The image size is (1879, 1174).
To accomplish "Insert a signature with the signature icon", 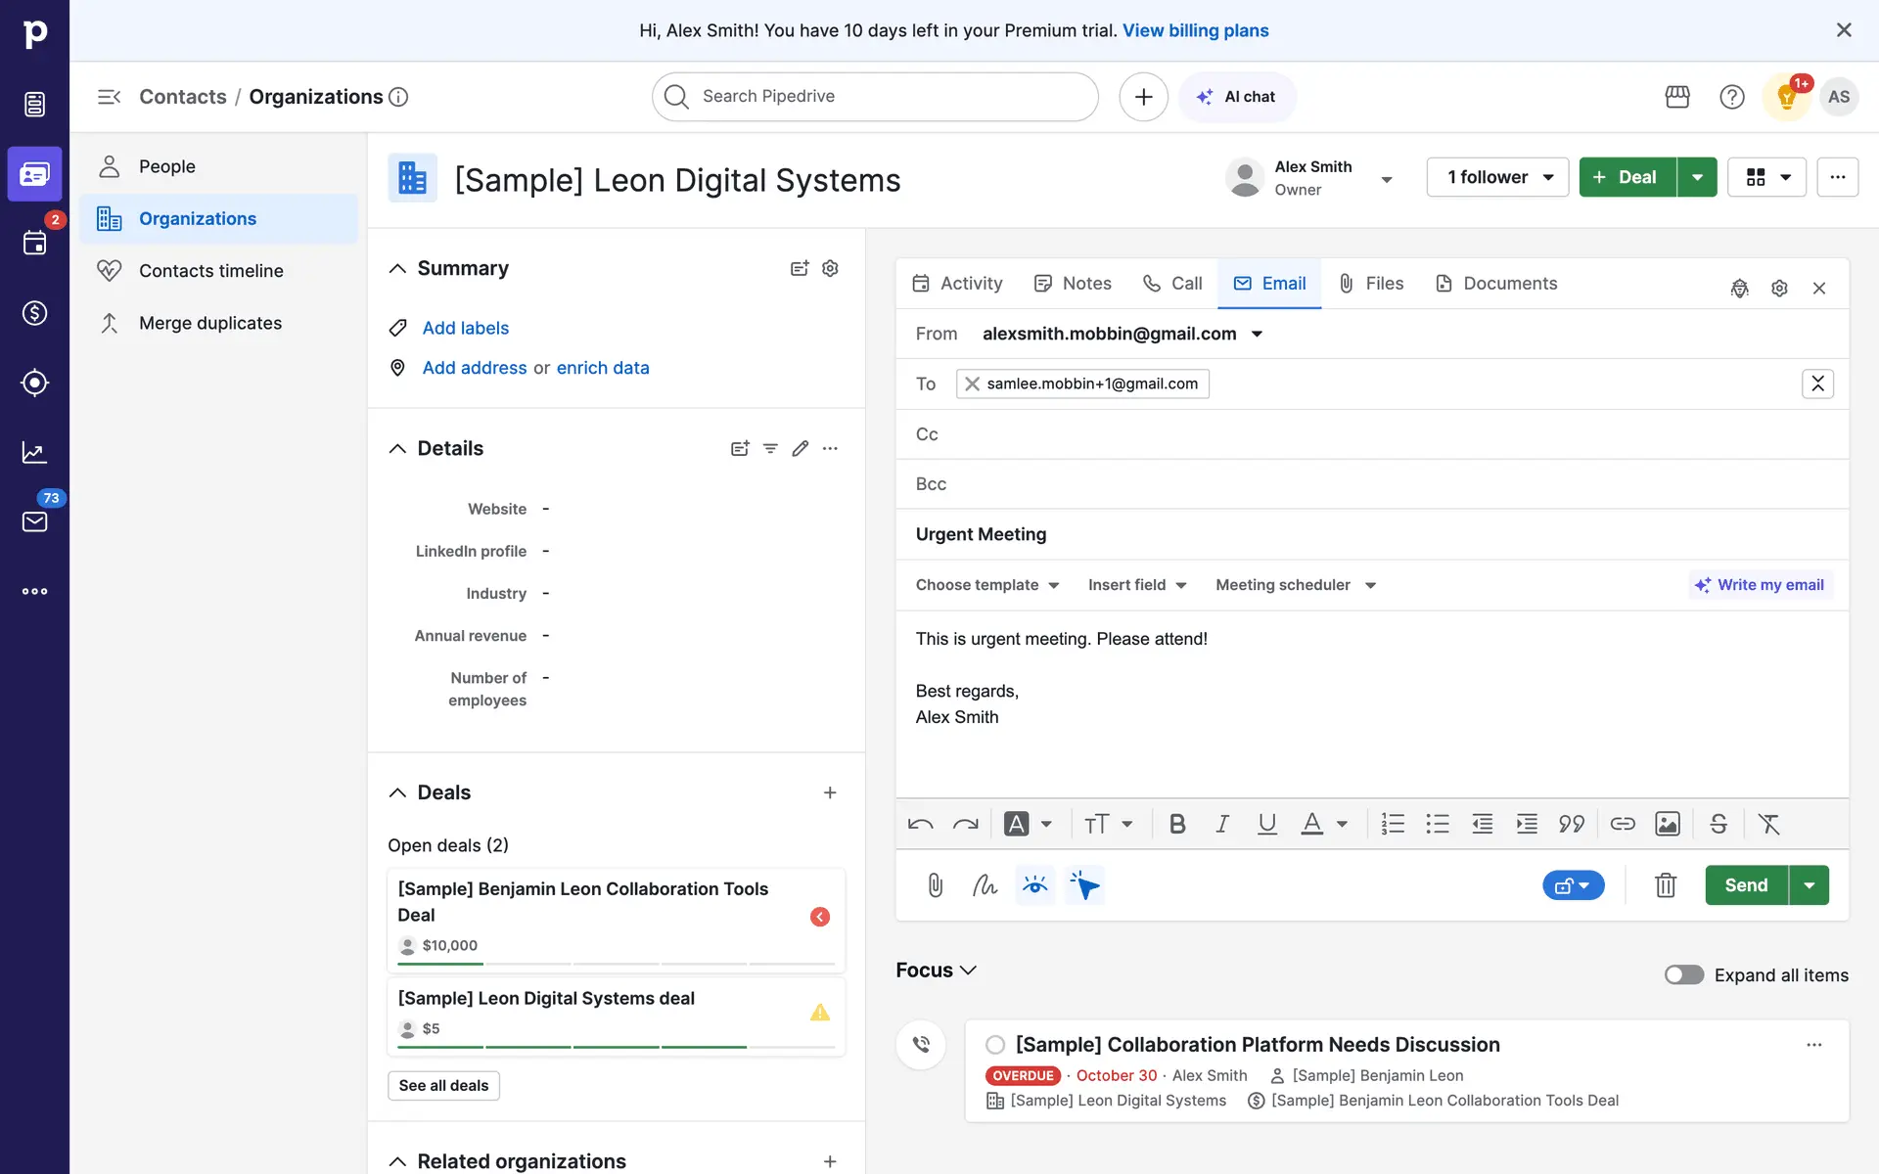I will [x=985, y=885].
